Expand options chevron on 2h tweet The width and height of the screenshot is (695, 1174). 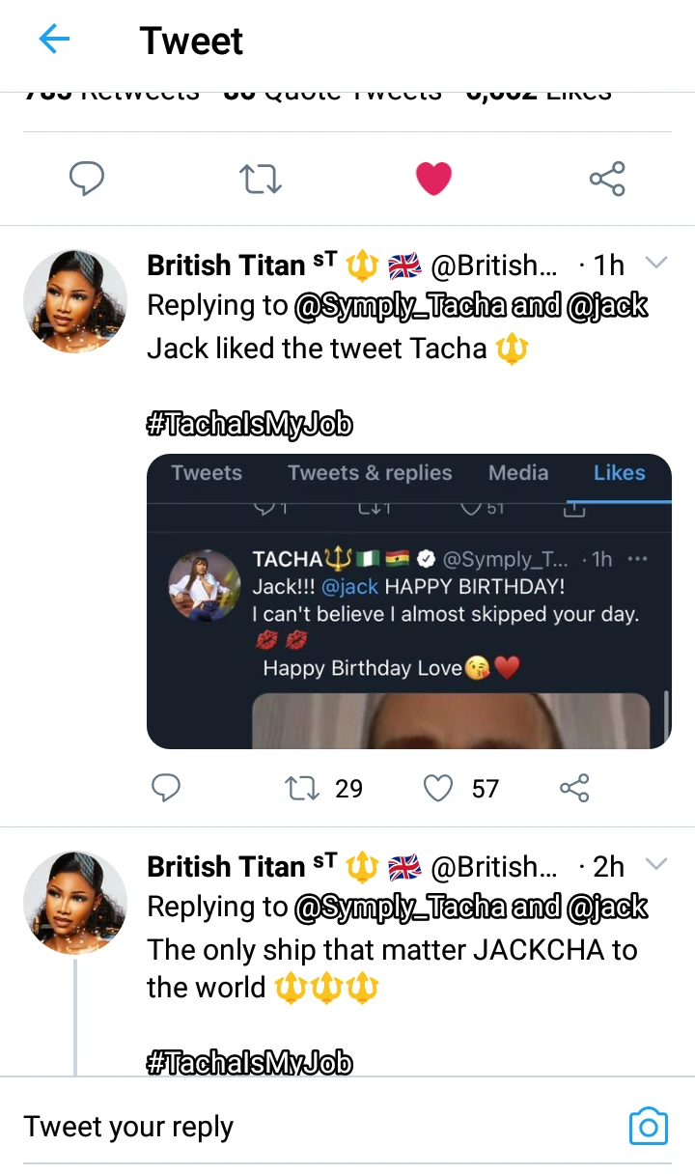coord(656,865)
